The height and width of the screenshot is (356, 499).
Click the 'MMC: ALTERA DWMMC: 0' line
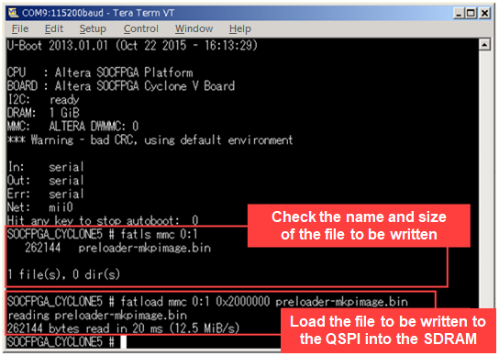[72, 127]
